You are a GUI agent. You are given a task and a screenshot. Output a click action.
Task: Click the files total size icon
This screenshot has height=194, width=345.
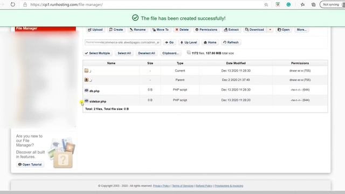(189, 52)
